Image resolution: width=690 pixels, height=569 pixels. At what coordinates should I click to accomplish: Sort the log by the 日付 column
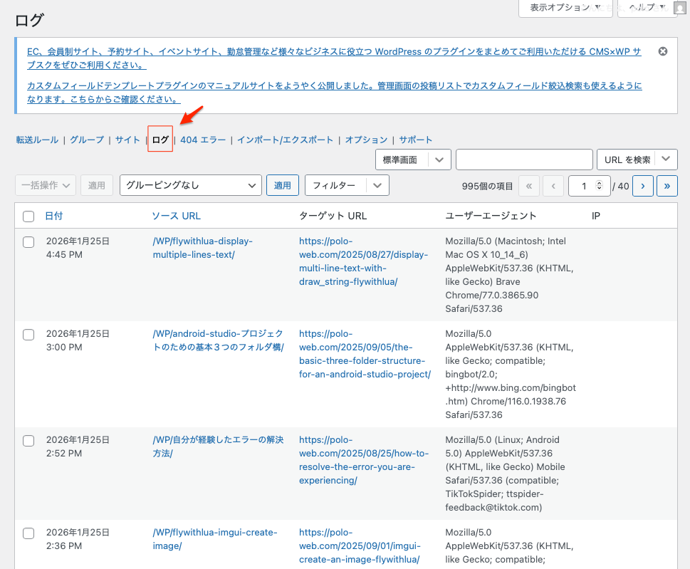tap(53, 216)
